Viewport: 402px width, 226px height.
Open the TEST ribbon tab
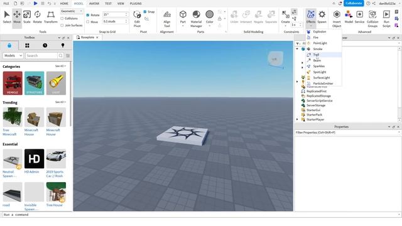click(108, 4)
